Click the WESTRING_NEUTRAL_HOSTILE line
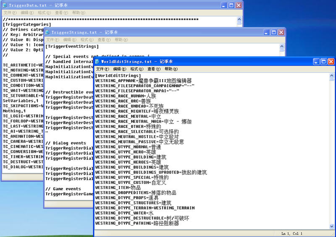336x237 pixels. (137, 137)
